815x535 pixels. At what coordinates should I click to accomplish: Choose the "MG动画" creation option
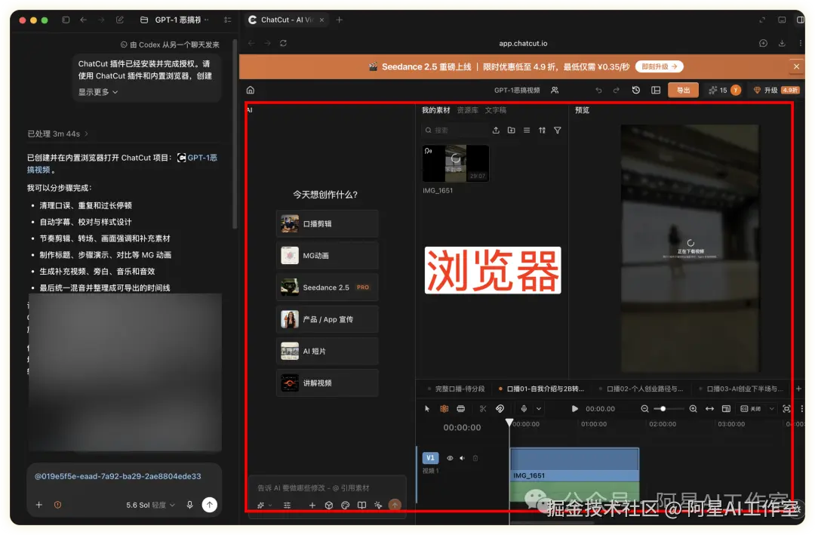point(327,255)
